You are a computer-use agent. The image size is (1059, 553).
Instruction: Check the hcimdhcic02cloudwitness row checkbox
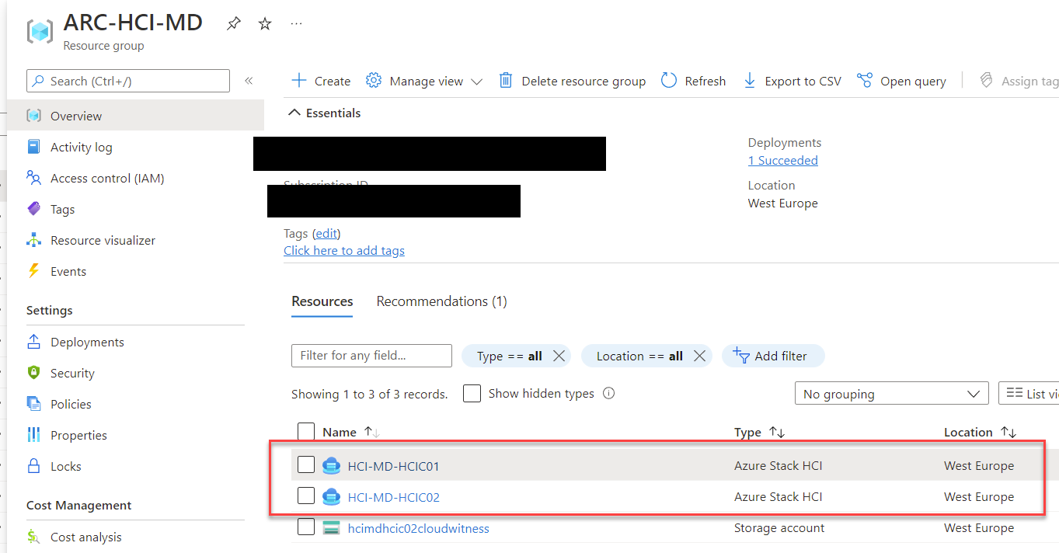[x=306, y=527]
